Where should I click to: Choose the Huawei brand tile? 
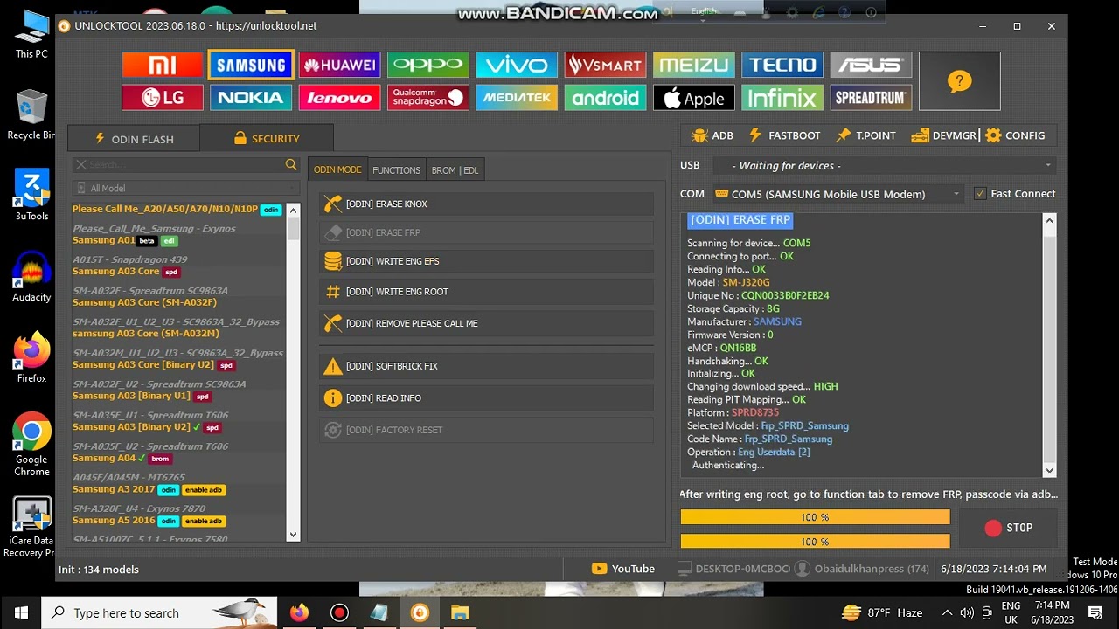point(339,65)
